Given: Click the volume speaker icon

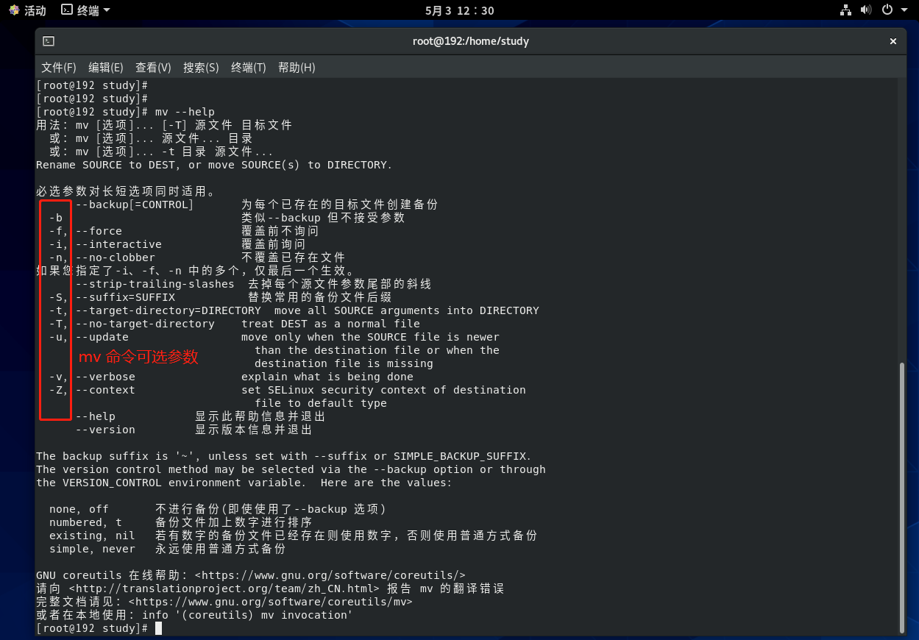Looking at the screenshot, I should (x=866, y=10).
